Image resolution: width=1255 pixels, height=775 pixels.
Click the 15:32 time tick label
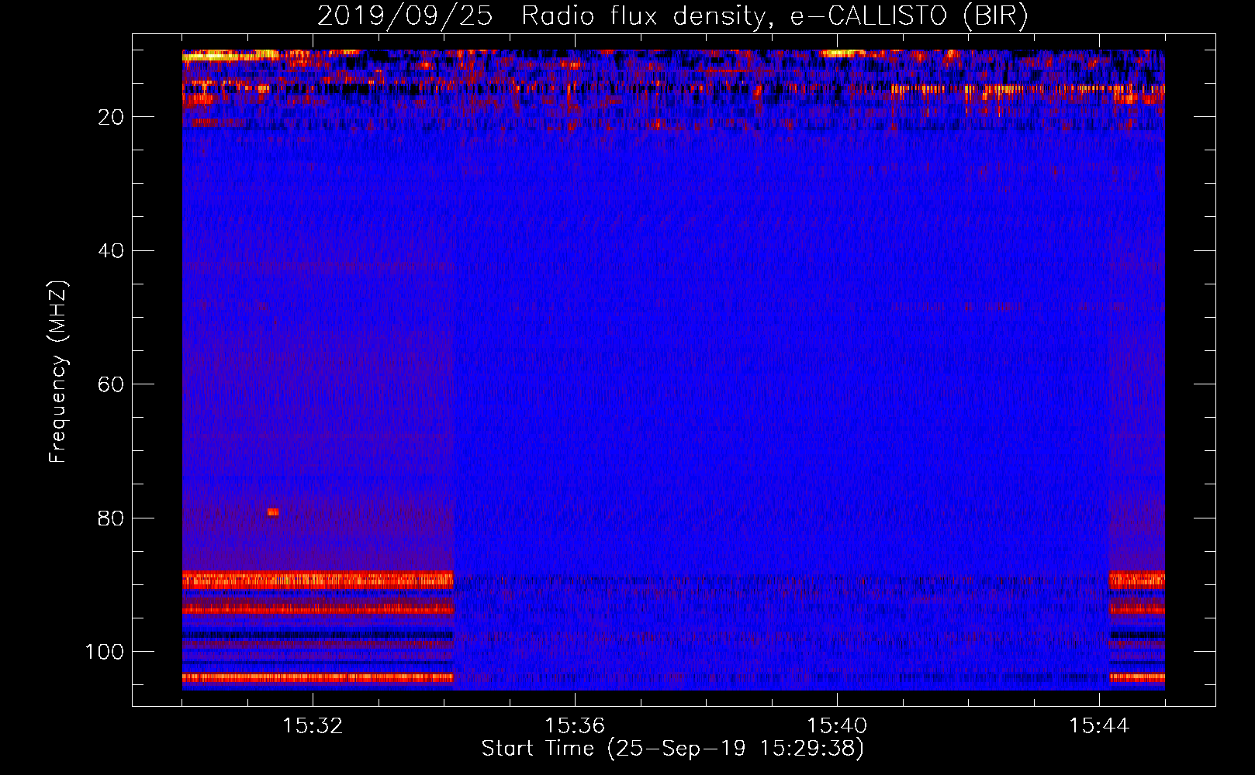(x=313, y=726)
